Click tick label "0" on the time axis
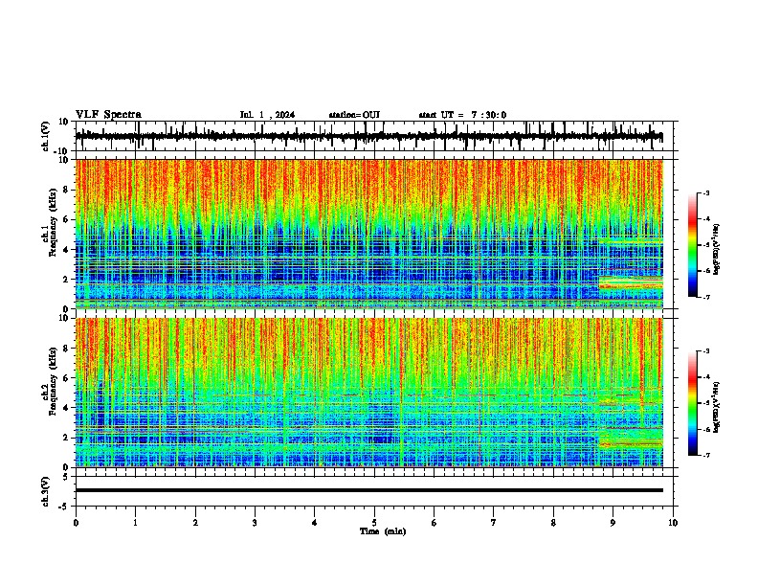This screenshot has width=758, height=586. [76, 523]
